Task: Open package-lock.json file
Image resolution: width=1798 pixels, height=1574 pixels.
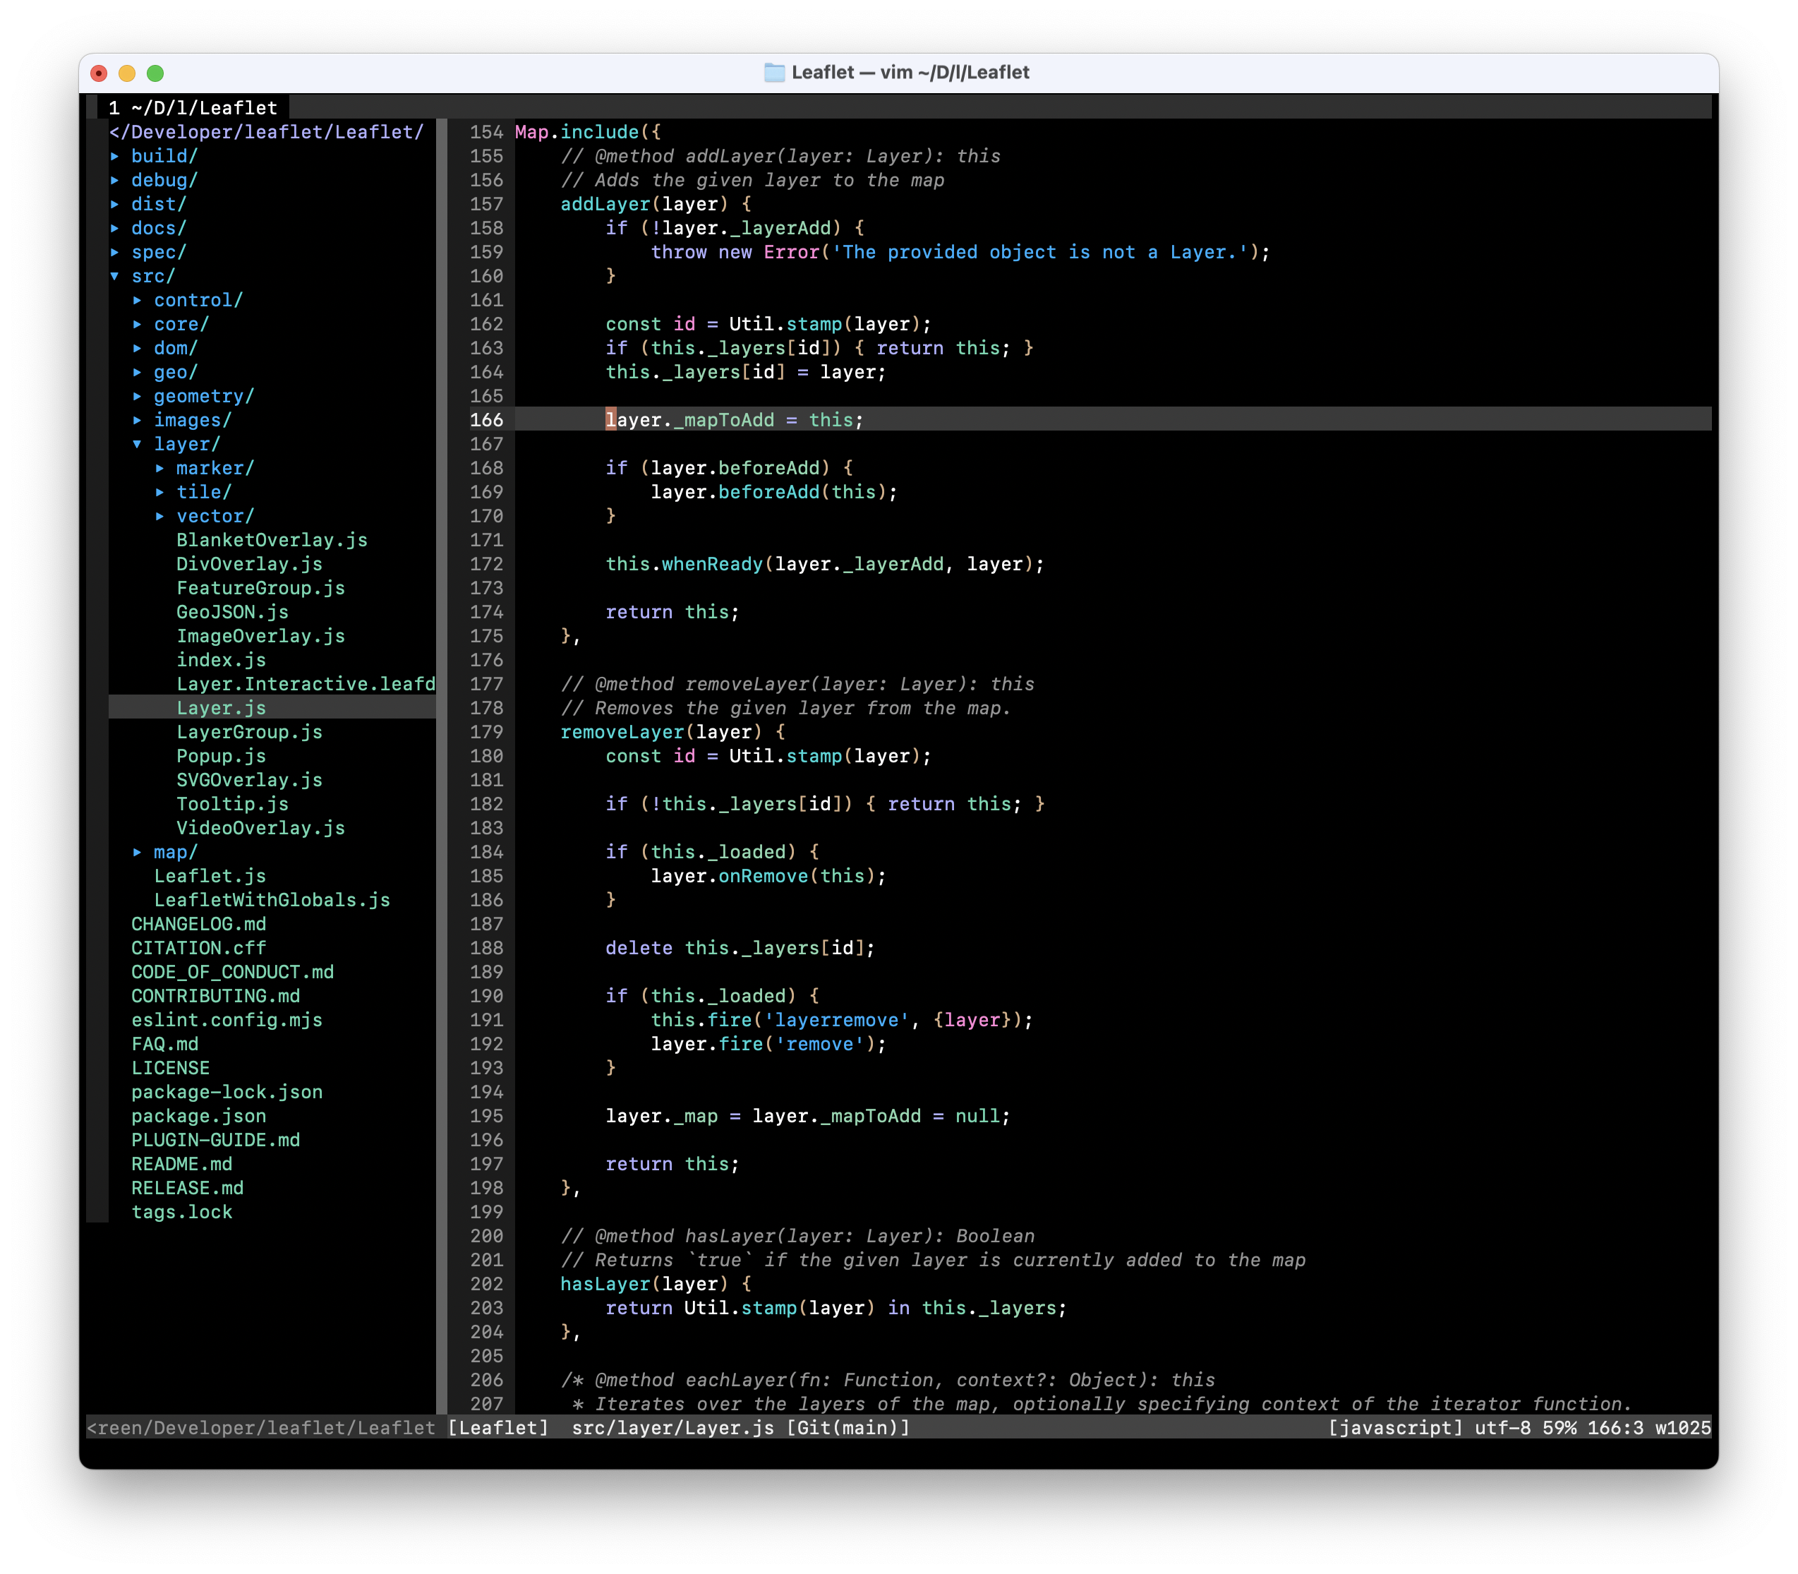Action: (x=227, y=1093)
